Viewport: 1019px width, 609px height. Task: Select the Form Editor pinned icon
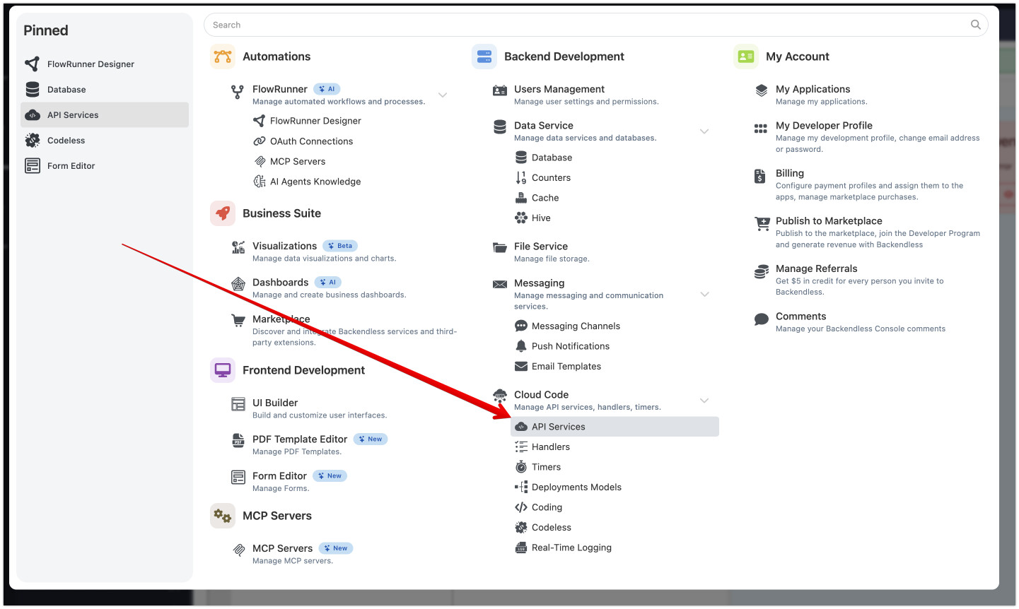coord(33,166)
